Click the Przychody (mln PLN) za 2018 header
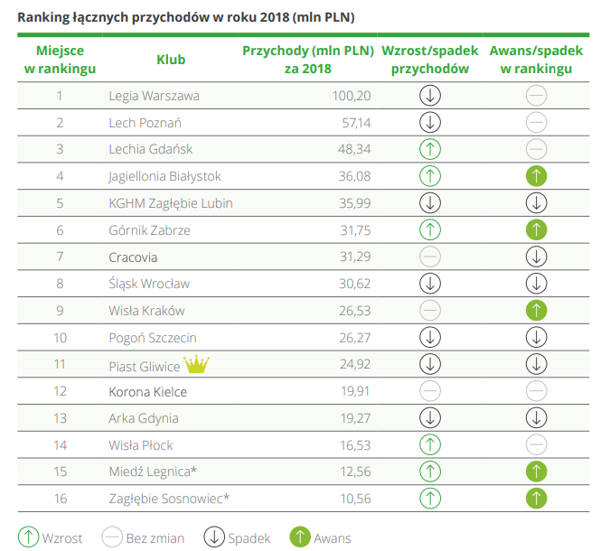 (x=307, y=60)
